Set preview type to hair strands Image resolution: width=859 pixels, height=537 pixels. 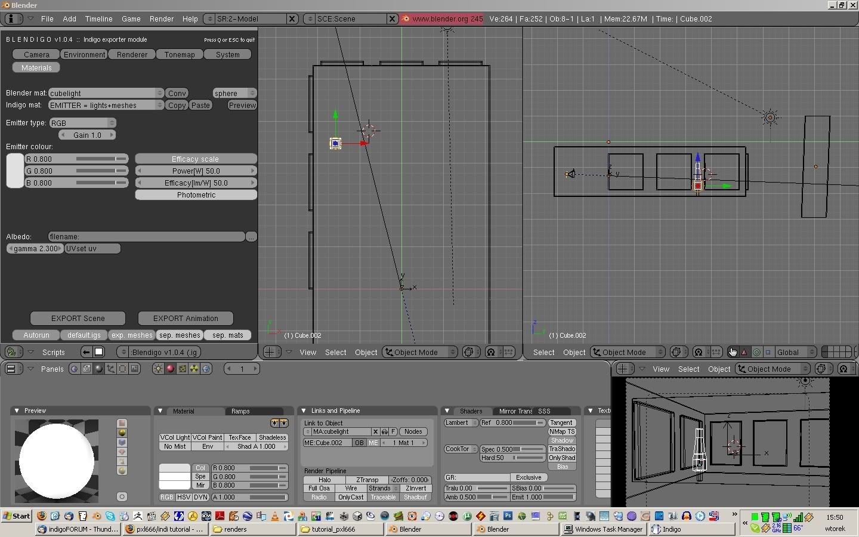(122, 461)
